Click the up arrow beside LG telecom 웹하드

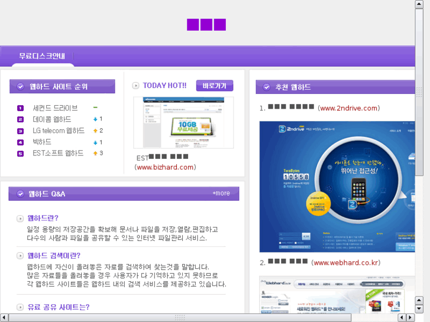click(95, 131)
